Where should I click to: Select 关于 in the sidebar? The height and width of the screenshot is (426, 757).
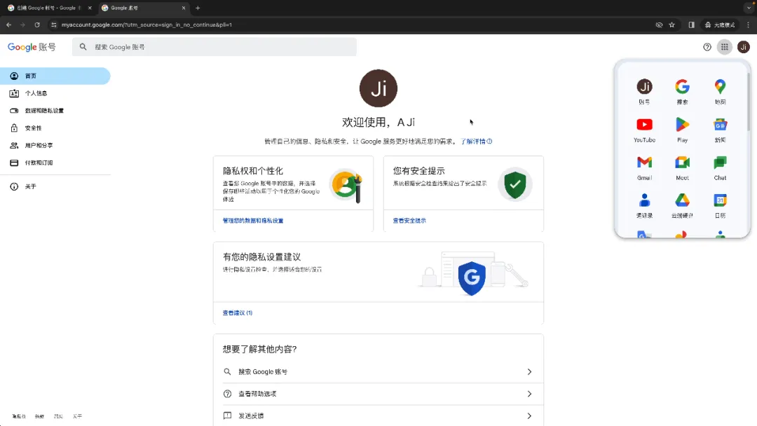point(55,186)
